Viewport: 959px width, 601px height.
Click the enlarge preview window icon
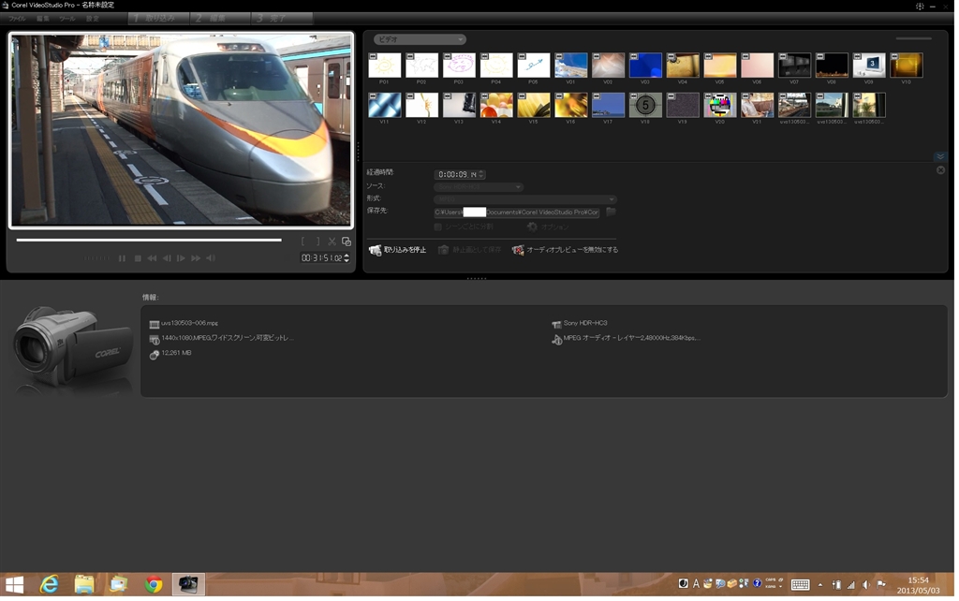pyautogui.click(x=347, y=242)
